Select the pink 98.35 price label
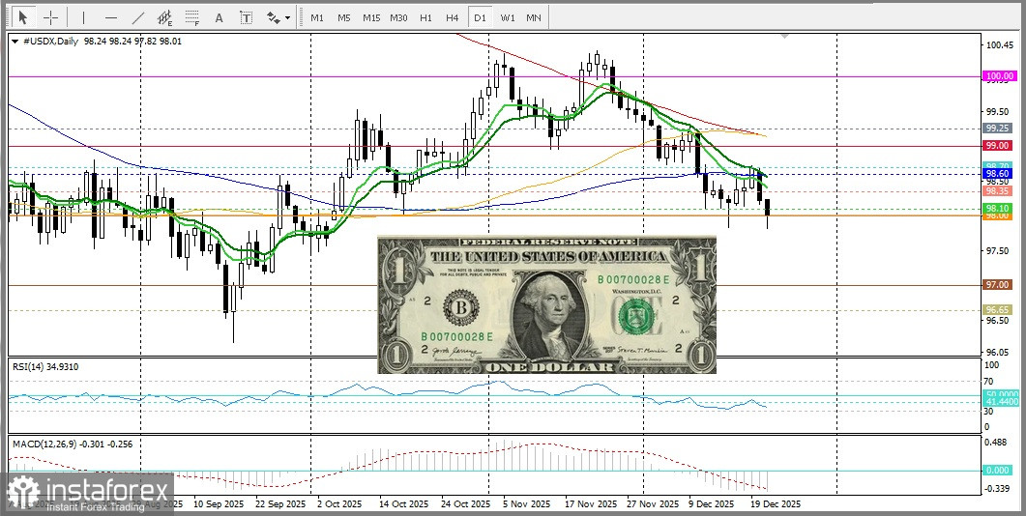This screenshot has width=1026, height=516. coord(999,191)
